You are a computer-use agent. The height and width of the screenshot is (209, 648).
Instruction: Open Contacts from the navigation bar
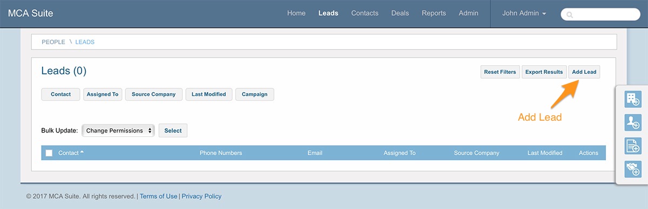coord(364,13)
